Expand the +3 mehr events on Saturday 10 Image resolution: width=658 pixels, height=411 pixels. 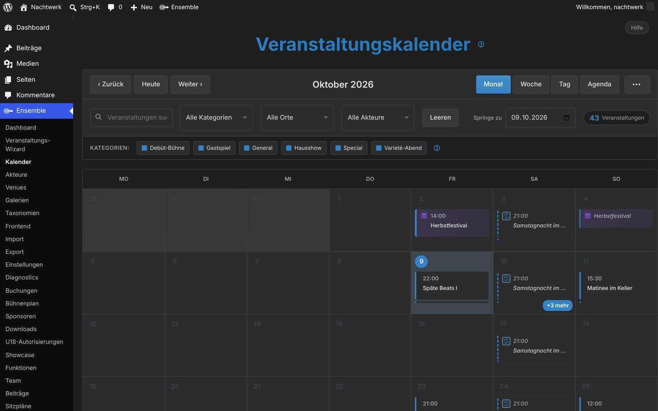558,305
